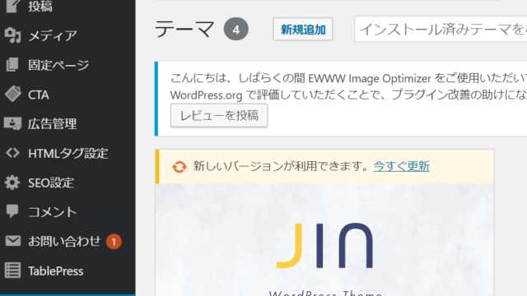Click the theme count badge 4

click(236, 30)
